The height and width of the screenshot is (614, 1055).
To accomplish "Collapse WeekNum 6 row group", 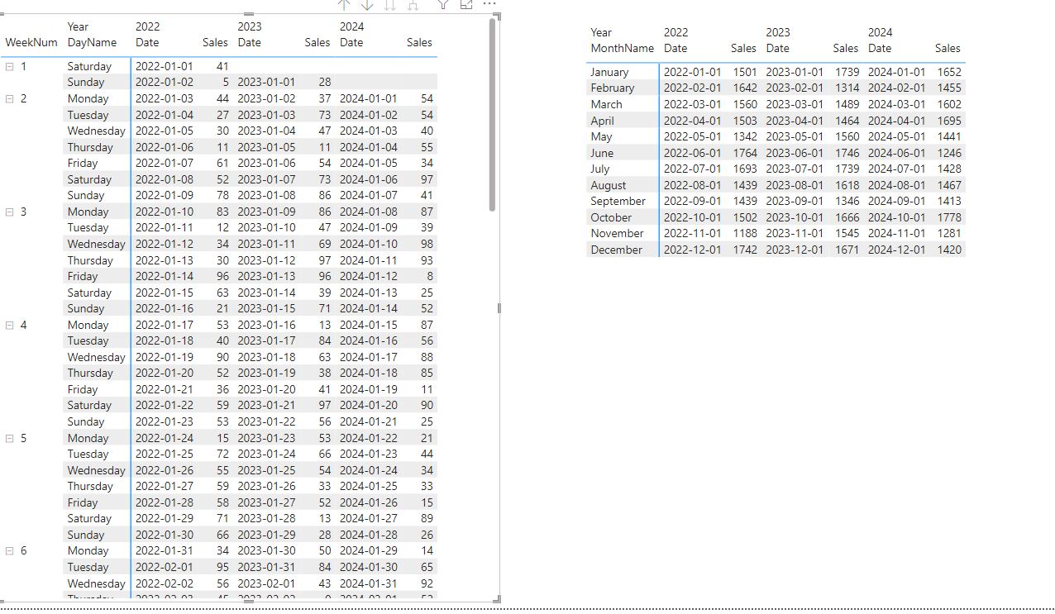I will pyautogui.click(x=9, y=550).
